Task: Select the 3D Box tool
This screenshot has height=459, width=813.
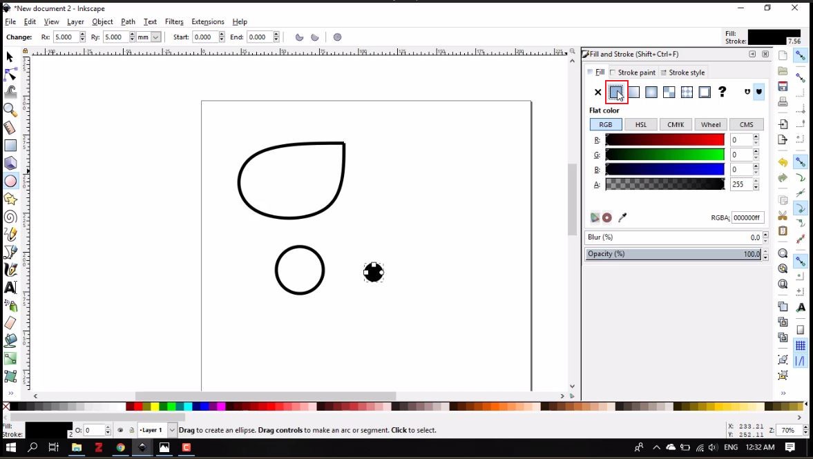Action: coord(10,163)
